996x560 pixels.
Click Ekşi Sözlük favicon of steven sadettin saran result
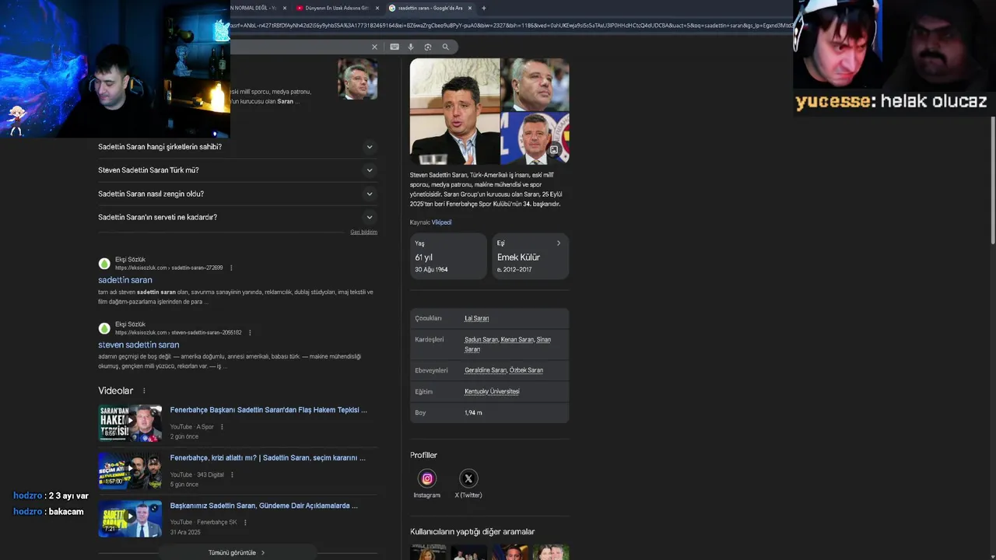tap(104, 328)
